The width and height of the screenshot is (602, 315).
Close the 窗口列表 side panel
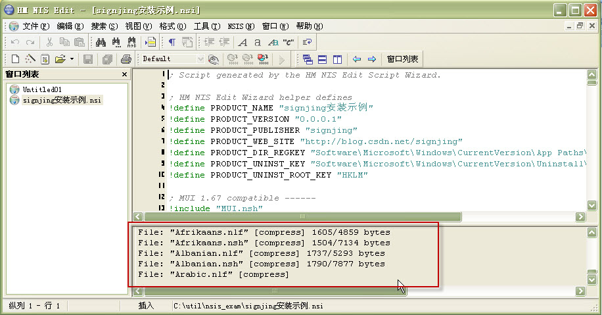point(124,74)
